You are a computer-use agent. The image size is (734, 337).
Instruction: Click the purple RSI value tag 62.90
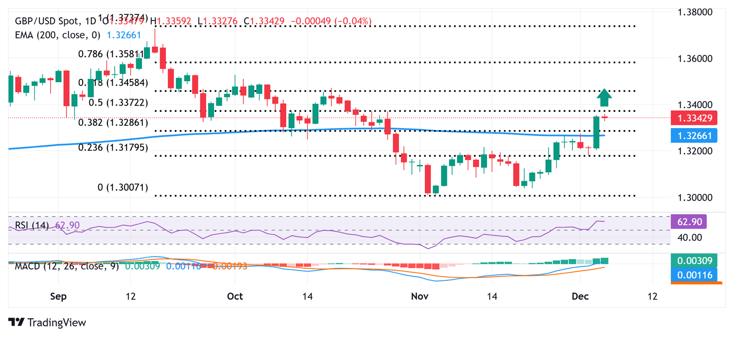coord(688,222)
